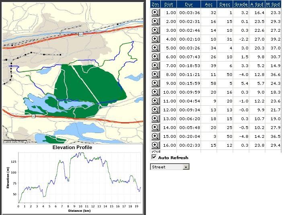
Task: Zoom to the 11.00 km split
Action: tap(155, 101)
